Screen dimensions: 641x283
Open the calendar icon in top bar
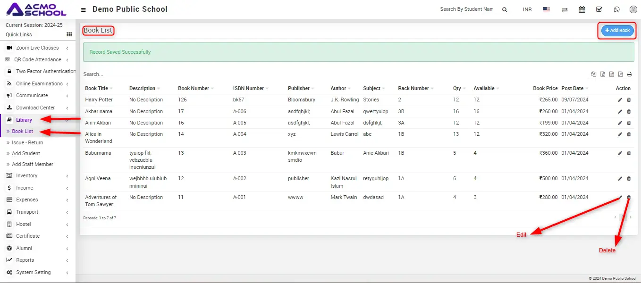click(582, 9)
